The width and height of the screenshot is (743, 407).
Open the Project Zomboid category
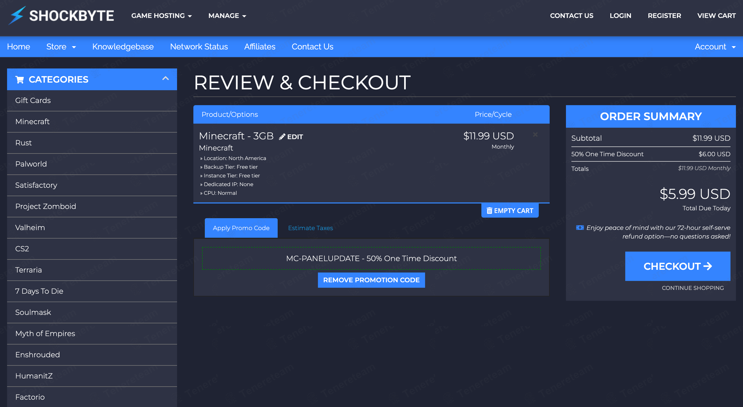[92, 206]
